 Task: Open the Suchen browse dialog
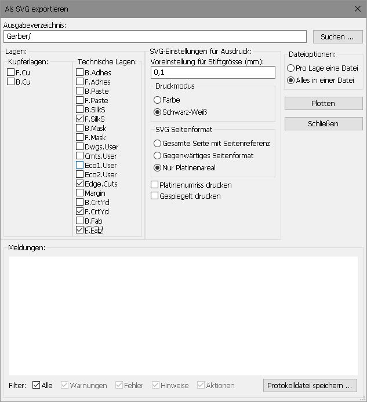(x=338, y=36)
